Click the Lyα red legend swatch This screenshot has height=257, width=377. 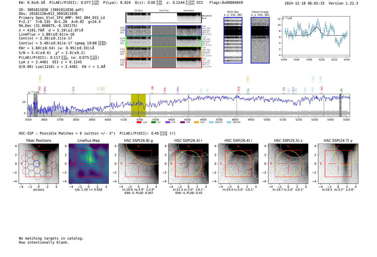(139, 122)
